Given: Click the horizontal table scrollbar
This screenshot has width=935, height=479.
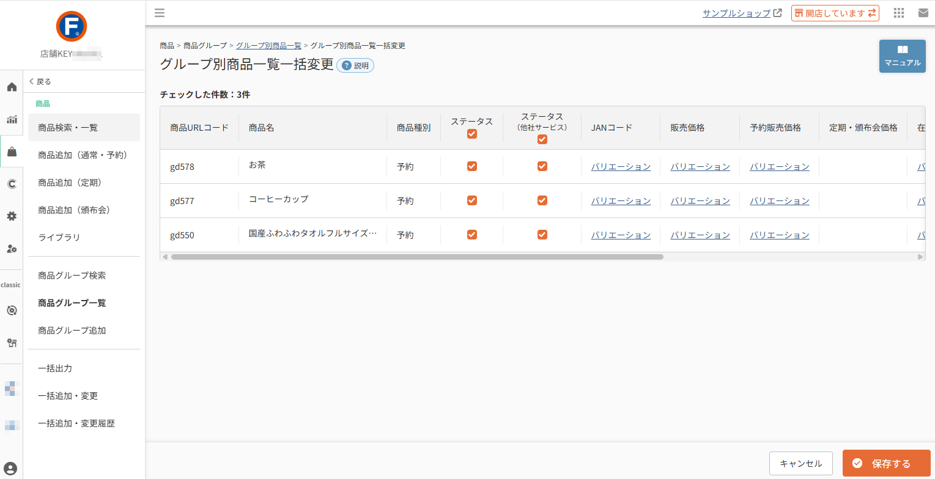Looking at the screenshot, I should coord(417,257).
